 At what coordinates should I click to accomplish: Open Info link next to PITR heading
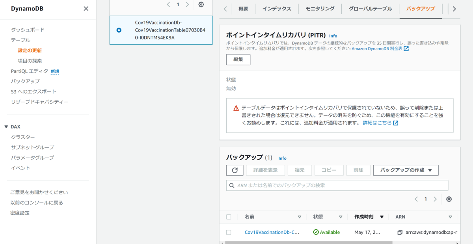point(333,36)
